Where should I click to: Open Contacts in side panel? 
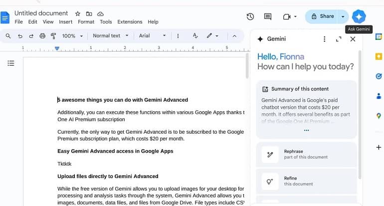click(x=379, y=96)
